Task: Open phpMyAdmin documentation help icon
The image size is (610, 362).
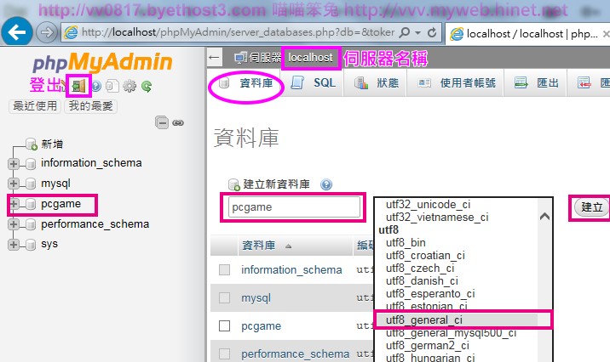Action: pos(96,86)
